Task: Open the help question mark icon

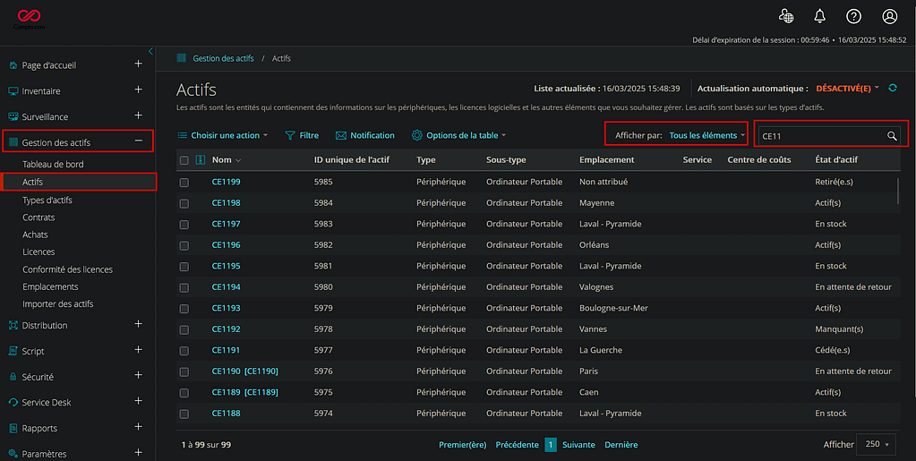Action: pyautogui.click(x=853, y=16)
